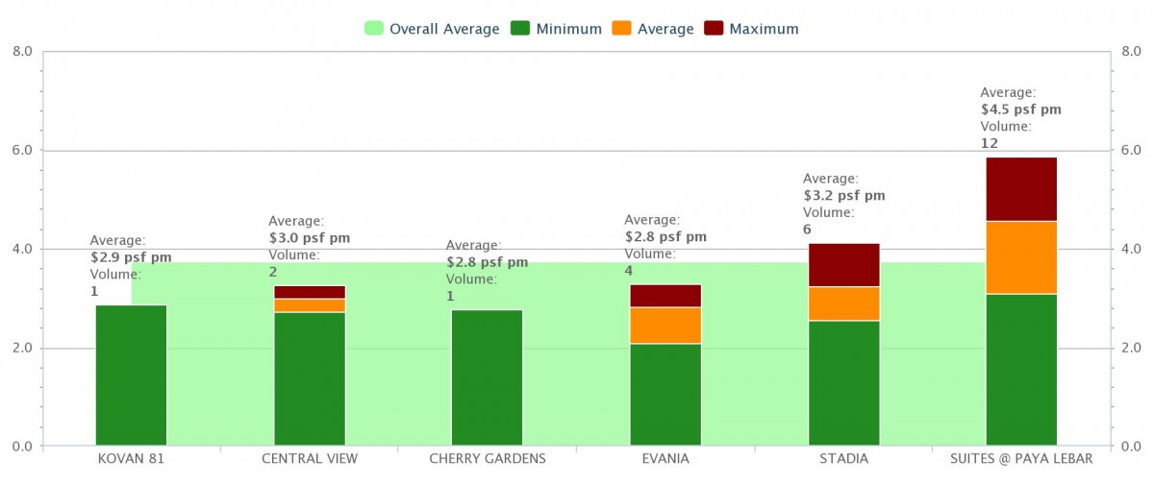Select STADIA orange average bar segment
The height and width of the screenshot is (485, 1154).
(x=843, y=303)
